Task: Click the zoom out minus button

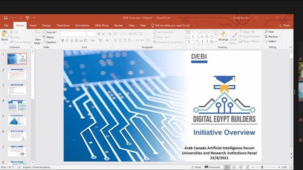Action: [253, 167]
